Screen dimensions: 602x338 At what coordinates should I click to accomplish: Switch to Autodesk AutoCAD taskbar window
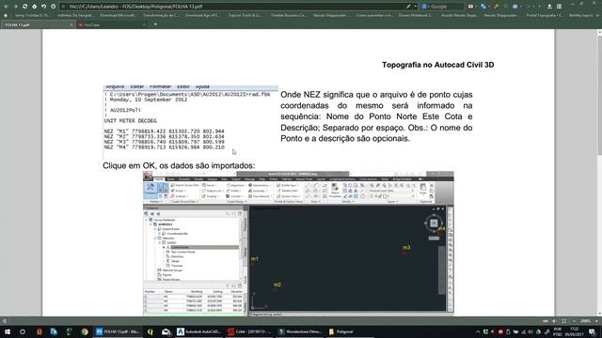[x=198, y=331]
